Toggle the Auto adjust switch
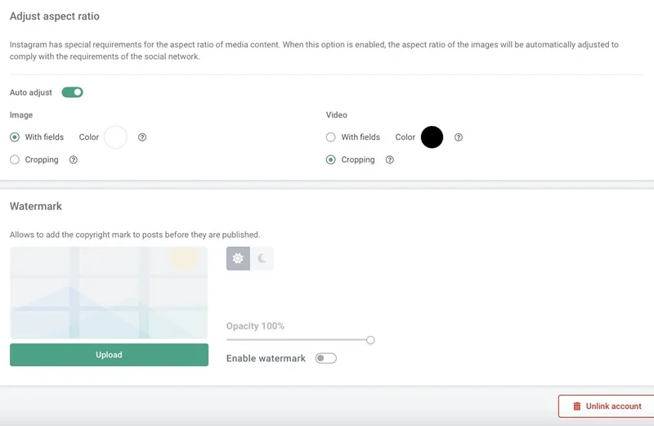 [x=73, y=92]
